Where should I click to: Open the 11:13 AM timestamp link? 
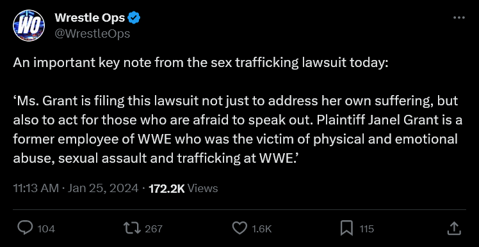click(36, 188)
